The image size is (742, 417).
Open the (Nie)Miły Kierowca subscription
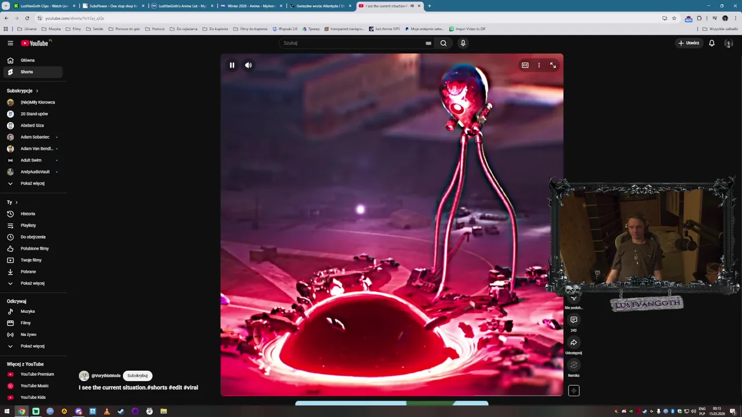pos(33,103)
